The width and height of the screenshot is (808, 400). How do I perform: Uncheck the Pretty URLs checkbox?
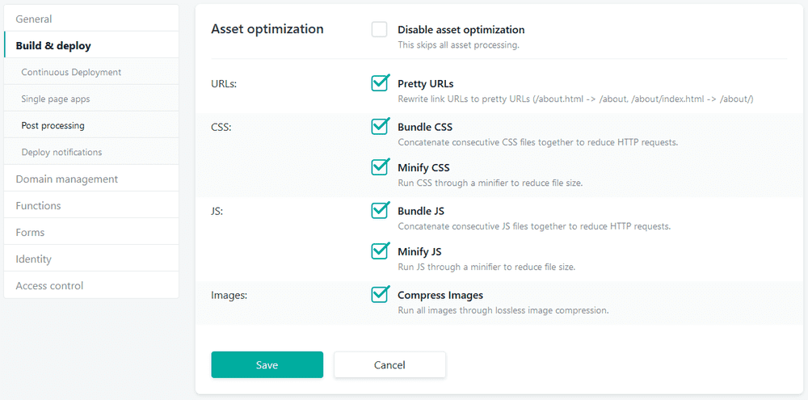point(380,83)
